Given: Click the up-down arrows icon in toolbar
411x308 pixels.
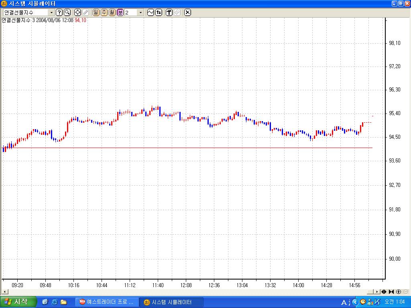Looking at the screenshot, I should click(159, 12).
